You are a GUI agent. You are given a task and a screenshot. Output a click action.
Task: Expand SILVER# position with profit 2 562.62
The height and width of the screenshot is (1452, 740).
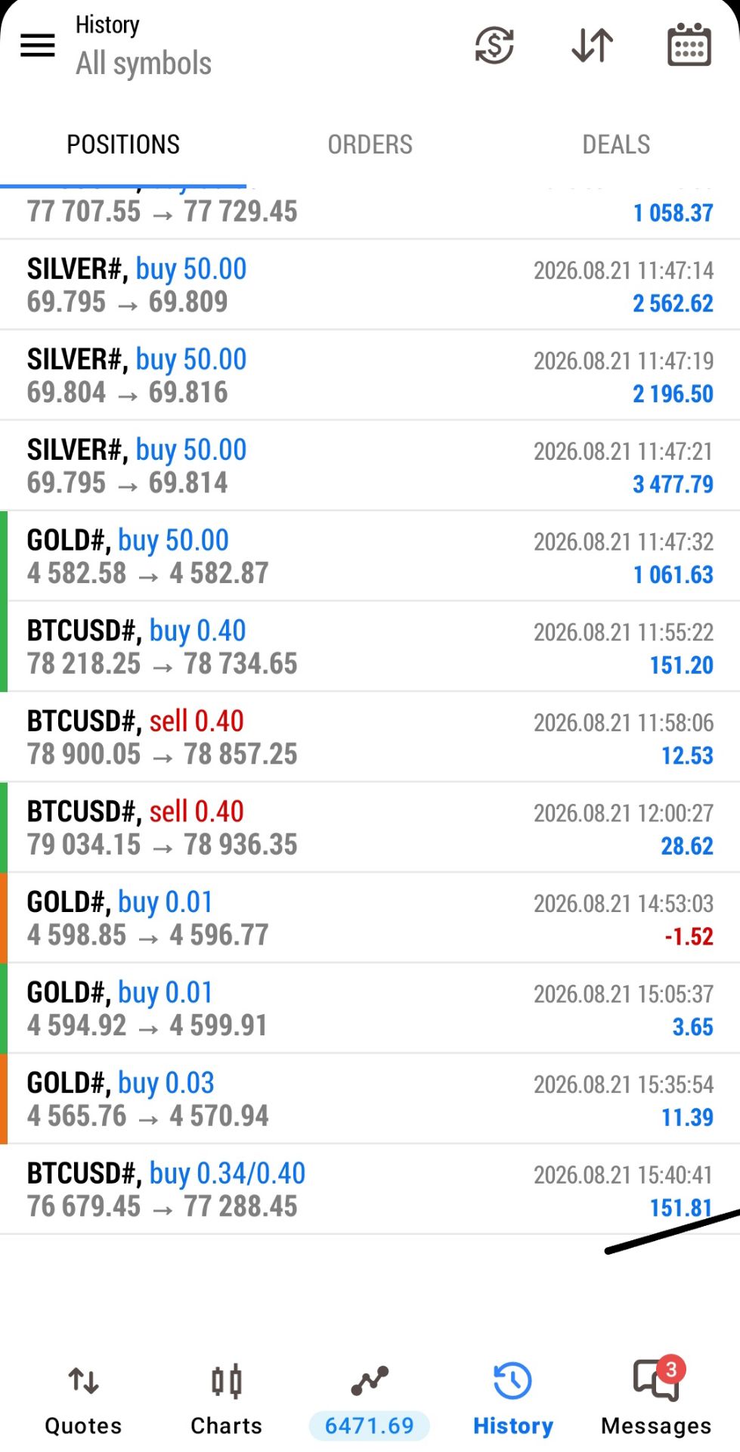370,285
